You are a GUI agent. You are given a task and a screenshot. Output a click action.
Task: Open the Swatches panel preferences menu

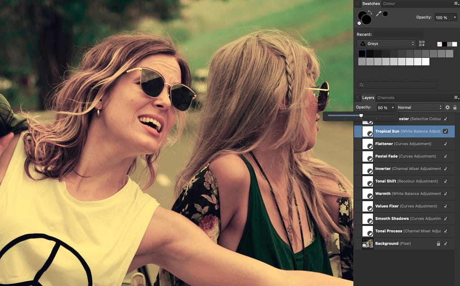(456, 4)
